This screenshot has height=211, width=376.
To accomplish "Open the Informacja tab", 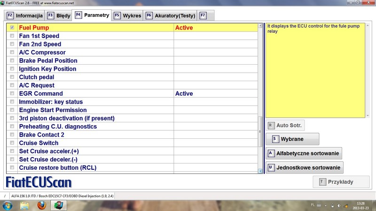I will click(24, 15).
